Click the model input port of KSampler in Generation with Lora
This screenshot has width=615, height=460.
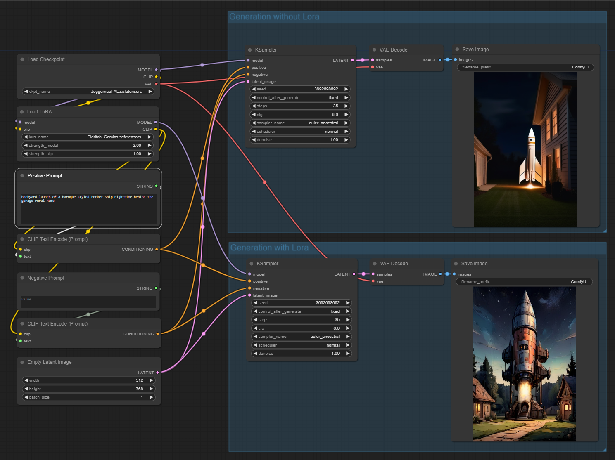coord(249,274)
